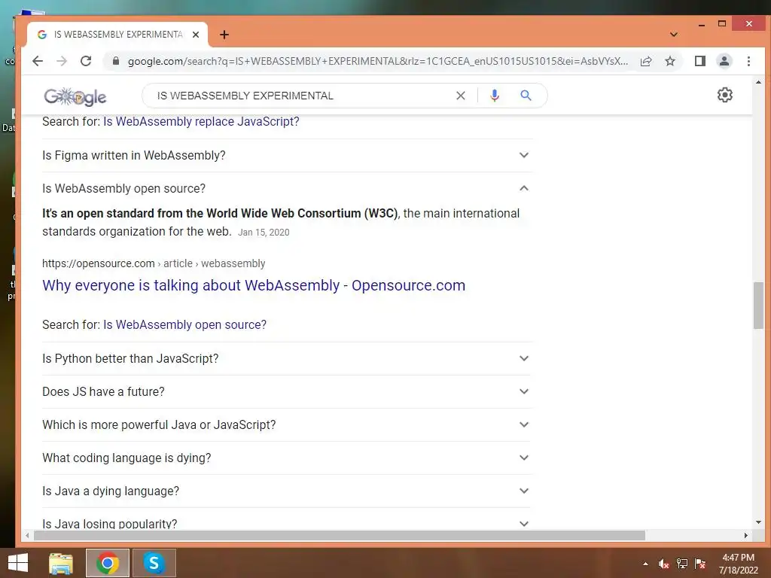Expand "Is Figma written in WebAssembly?"

287,155
